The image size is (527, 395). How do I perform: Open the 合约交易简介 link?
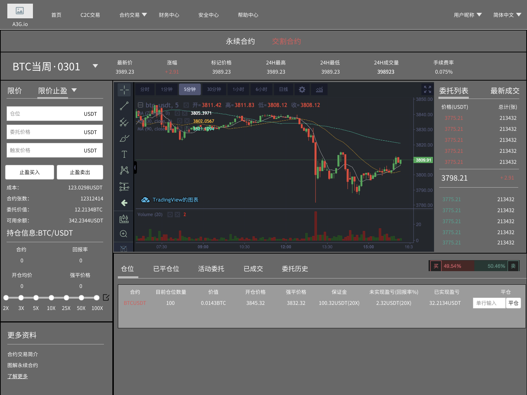click(23, 354)
